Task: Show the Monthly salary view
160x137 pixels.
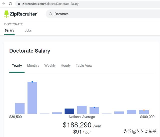Action: tap(33, 66)
